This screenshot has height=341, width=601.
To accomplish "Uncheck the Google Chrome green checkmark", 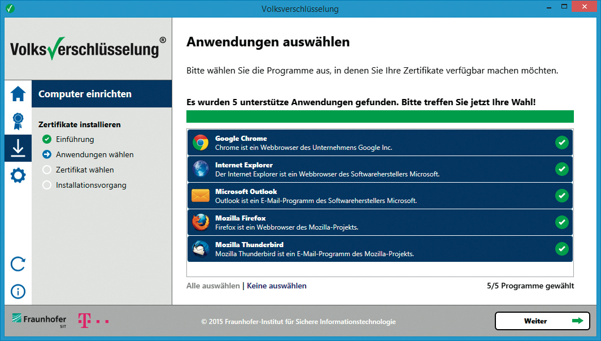I will (561, 143).
